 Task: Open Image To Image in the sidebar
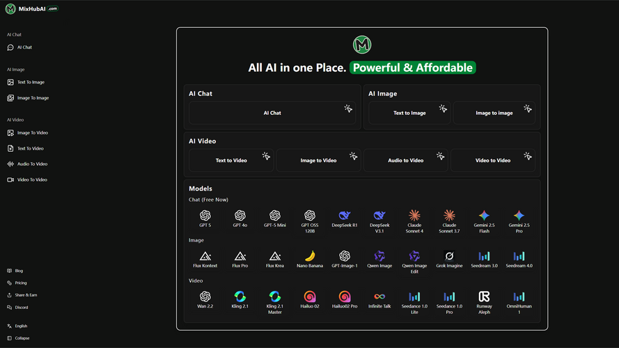tap(28, 98)
